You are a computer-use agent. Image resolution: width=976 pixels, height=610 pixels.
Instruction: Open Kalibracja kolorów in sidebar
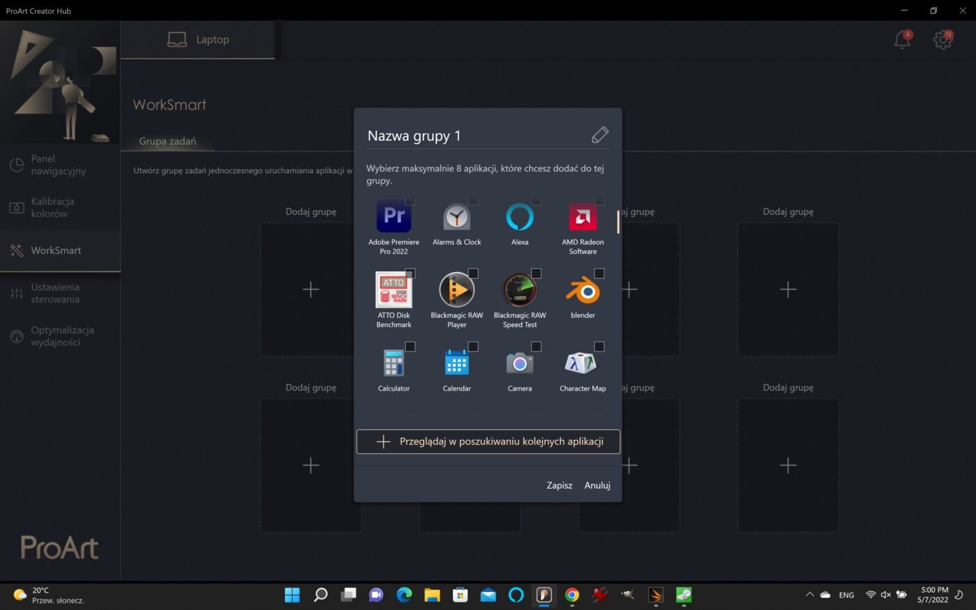point(52,208)
